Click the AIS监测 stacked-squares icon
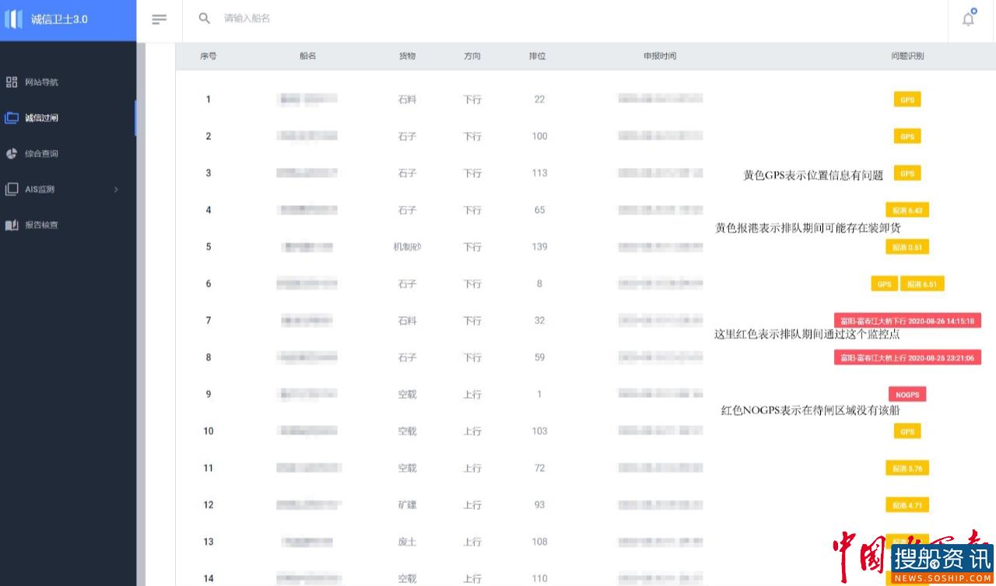 [12, 189]
